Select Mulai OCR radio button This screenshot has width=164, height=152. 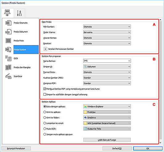pos(45,129)
